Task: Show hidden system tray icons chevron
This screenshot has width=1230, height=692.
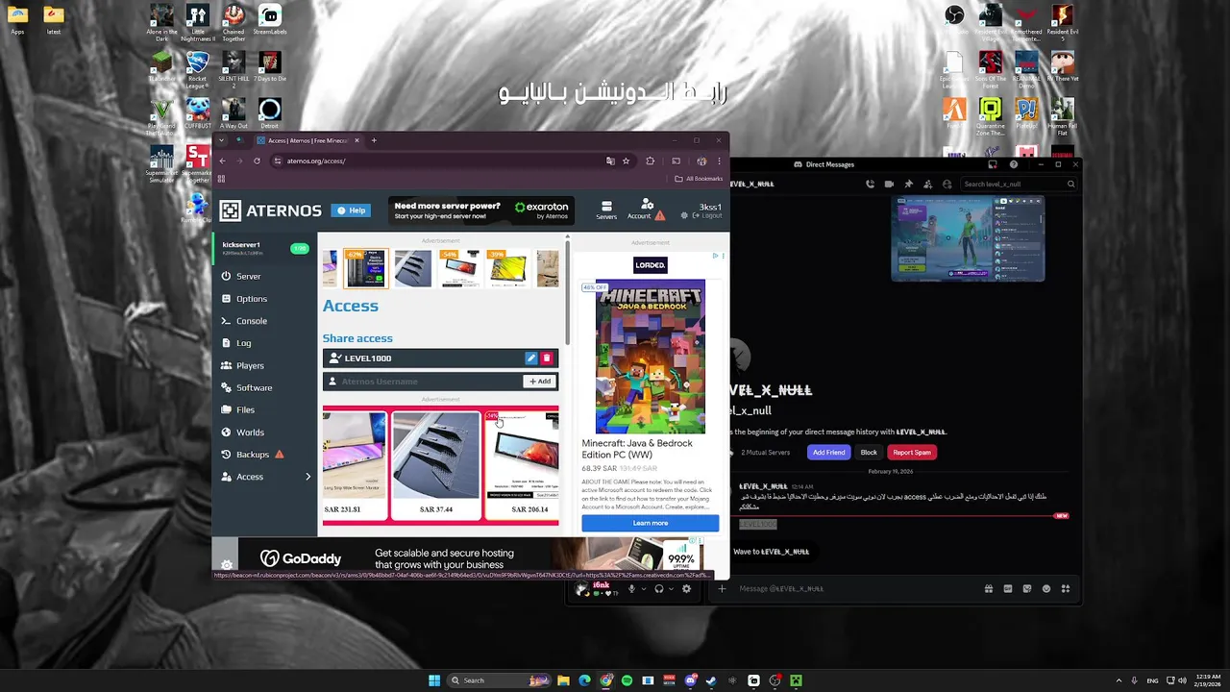Action: pos(1119,680)
